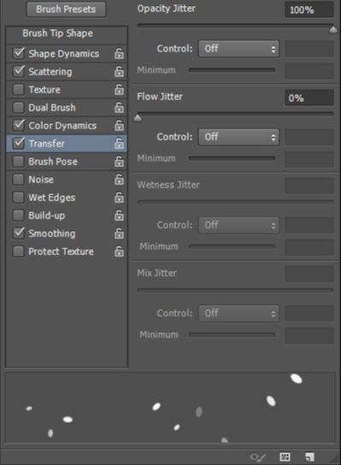Click the Brush Presets button
341x465 pixels.
[66, 9]
